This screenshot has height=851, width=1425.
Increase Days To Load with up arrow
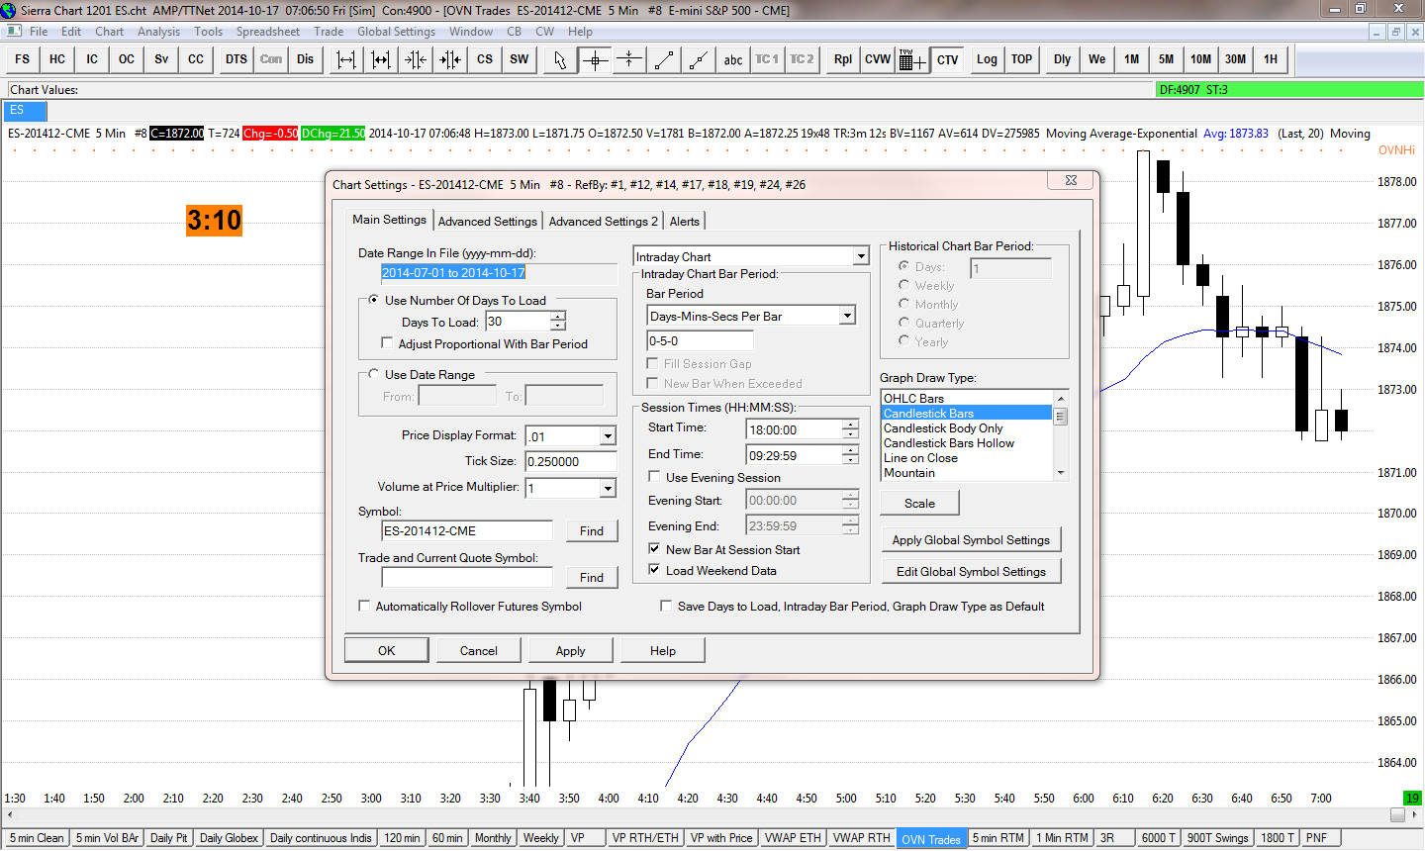558,317
